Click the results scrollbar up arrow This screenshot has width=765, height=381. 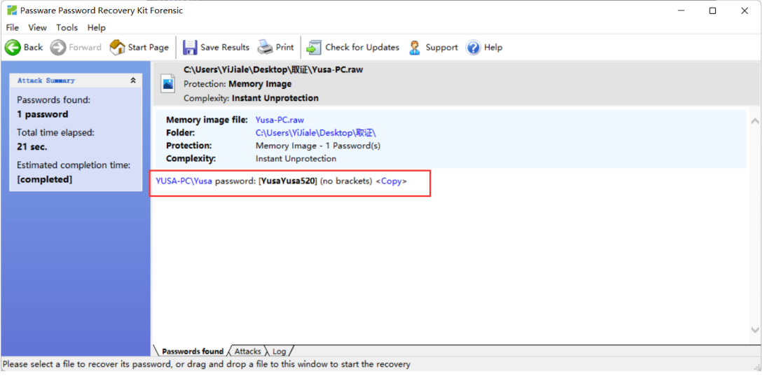[754, 120]
